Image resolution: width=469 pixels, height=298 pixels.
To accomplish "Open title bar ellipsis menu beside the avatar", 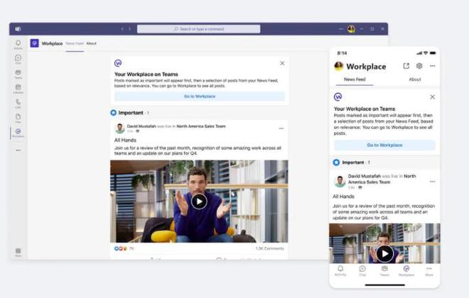I will coord(341,29).
